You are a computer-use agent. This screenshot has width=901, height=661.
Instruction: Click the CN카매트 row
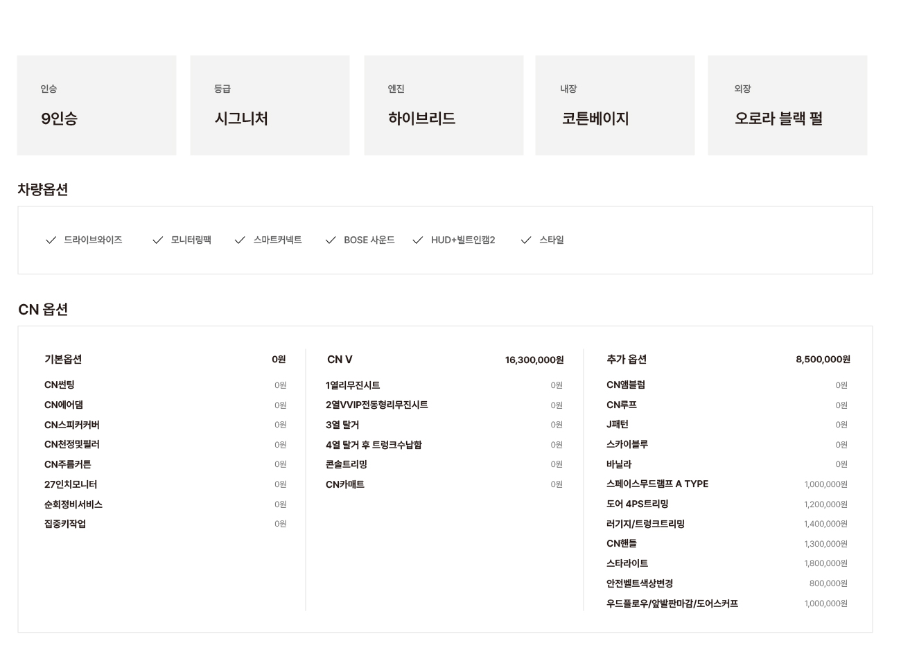pos(444,484)
